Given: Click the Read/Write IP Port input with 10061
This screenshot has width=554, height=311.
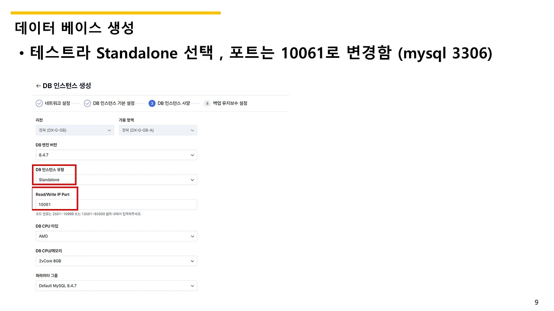Looking at the screenshot, I should 116,204.
